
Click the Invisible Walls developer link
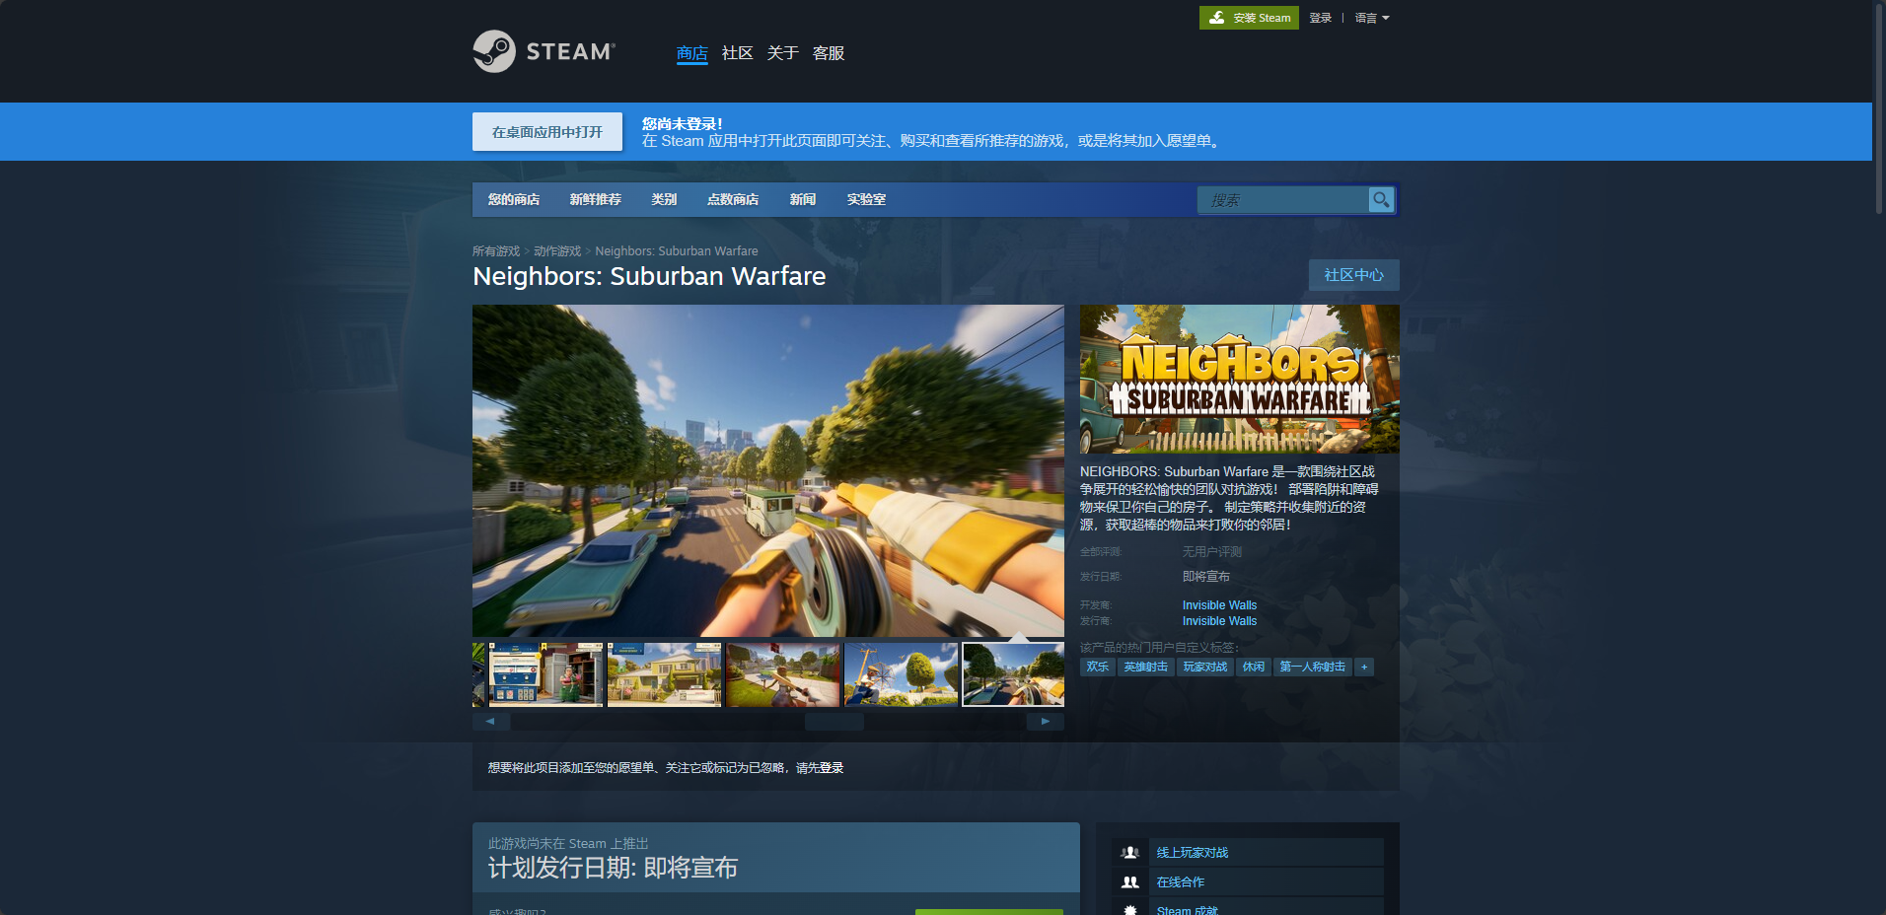pos(1219,605)
